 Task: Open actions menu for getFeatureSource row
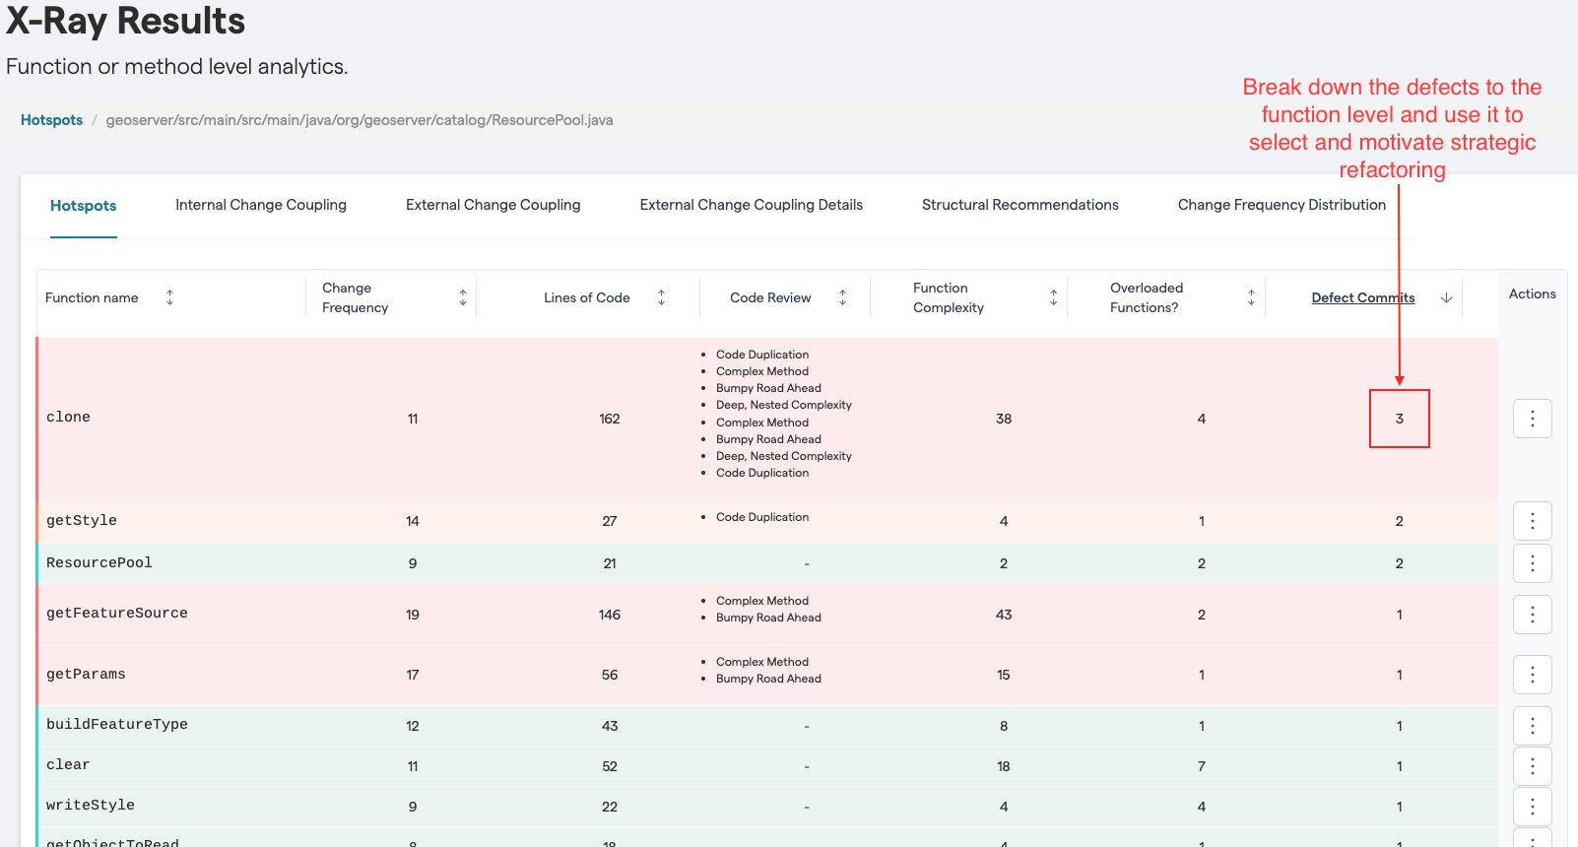tap(1532, 615)
